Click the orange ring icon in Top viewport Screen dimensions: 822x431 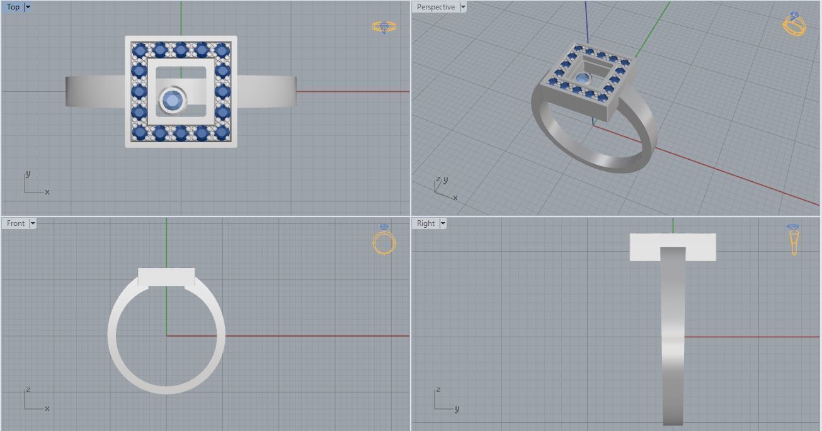(384, 27)
